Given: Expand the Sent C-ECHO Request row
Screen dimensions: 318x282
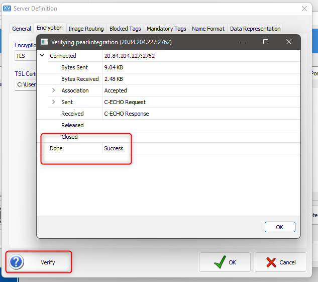Looking at the screenshot, I should (54, 102).
